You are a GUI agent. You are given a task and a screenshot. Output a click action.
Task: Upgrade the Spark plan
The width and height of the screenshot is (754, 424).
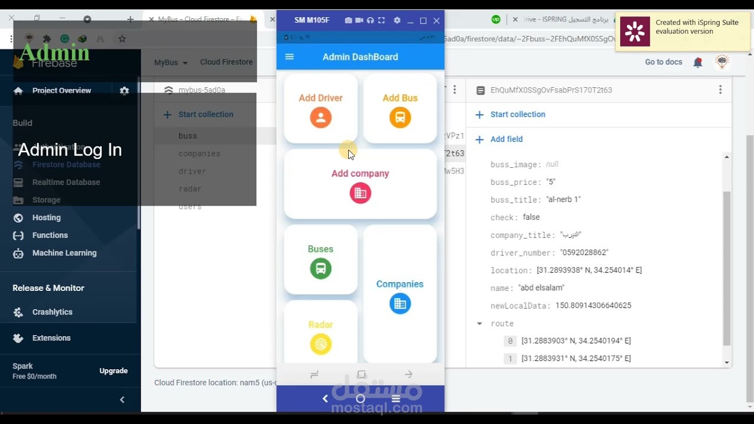pyautogui.click(x=114, y=371)
